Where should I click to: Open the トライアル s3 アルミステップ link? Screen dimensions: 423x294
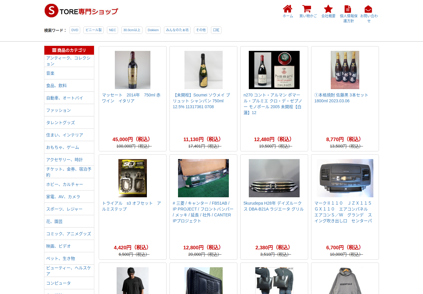pyautogui.click(x=132, y=206)
